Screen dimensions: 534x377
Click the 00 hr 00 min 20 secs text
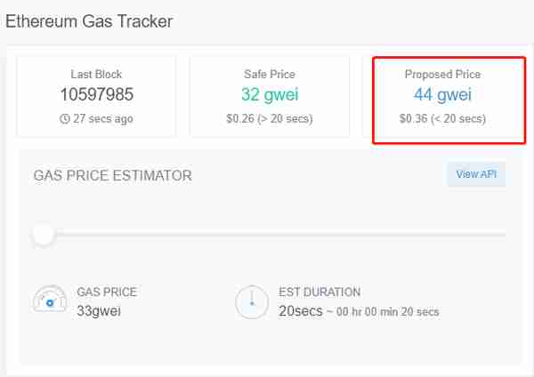[387, 312]
